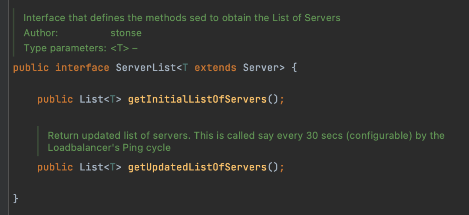Image resolution: width=469 pixels, height=215 pixels.
Task: Click the editor's left gutter strip
Action: tap(4, 107)
